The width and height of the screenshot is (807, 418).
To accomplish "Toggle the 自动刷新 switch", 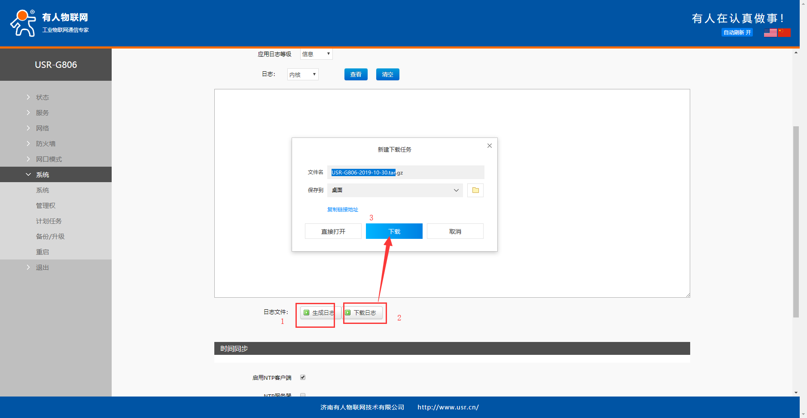I will click(x=737, y=33).
